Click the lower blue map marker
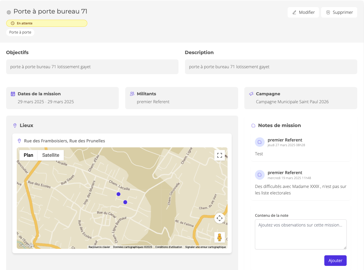The height and width of the screenshot is (270, 364). click(125, 202)
